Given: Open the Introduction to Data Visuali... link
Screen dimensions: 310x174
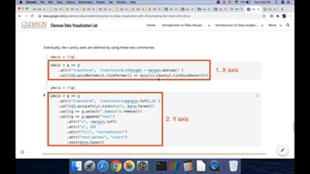Looking at the screenshot, I should pos(183,25).
